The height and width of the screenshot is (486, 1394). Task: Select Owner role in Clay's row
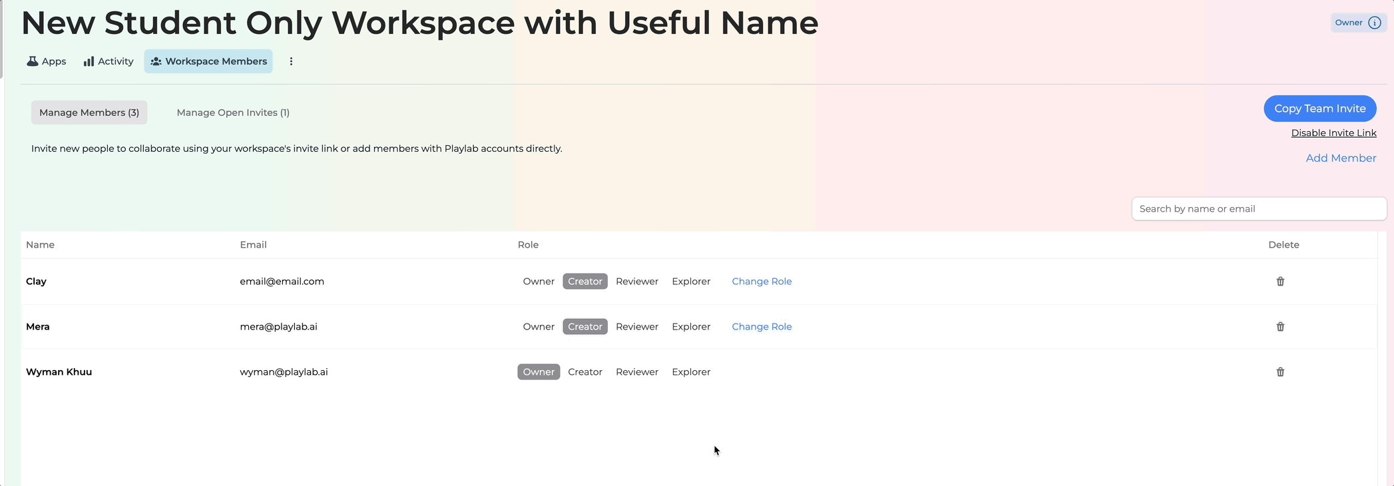click(x=539, y=282)
